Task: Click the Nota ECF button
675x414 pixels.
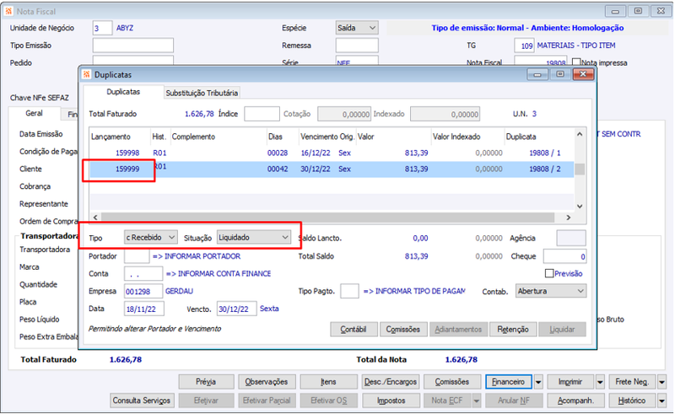Action: 448,401
